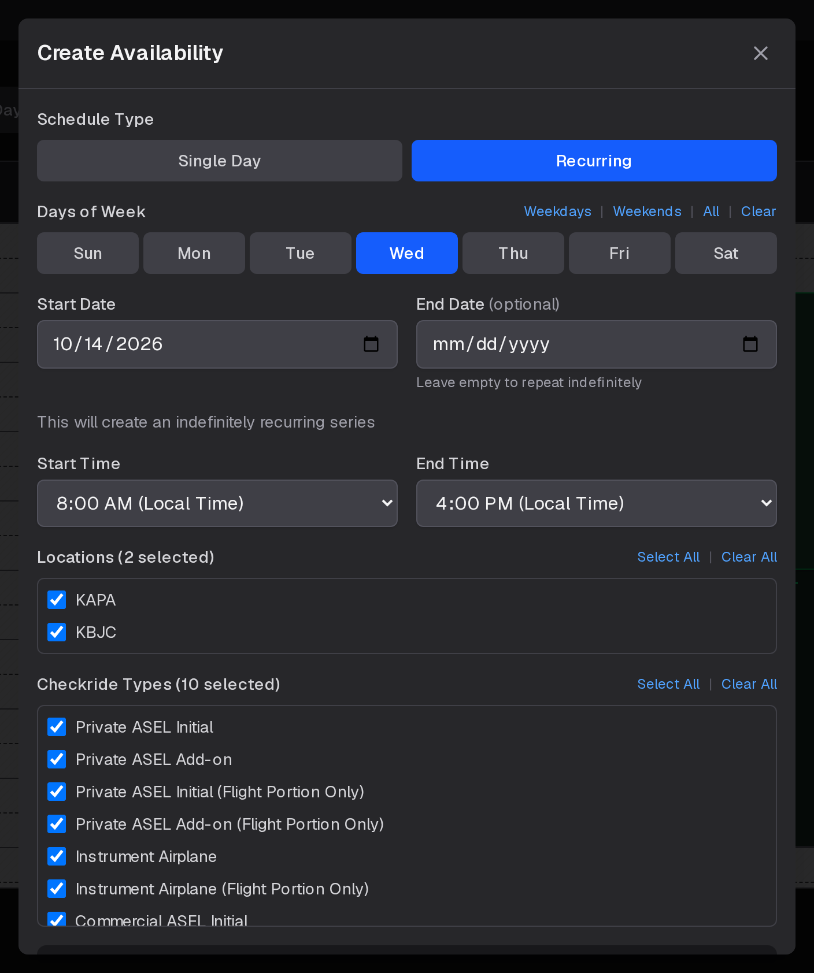Choose the Weekends quick-select link
Screen dimensions: 814x973
[x=647, y=211]
